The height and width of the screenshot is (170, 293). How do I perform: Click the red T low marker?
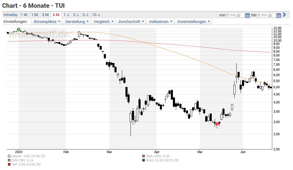[x=217, y=124]
